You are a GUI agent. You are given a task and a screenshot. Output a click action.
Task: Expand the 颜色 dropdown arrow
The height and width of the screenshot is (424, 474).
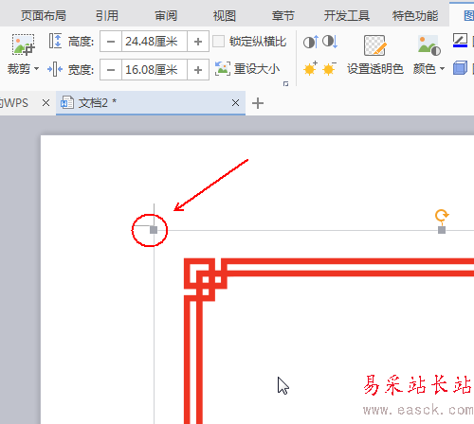(x=442, y=68)
